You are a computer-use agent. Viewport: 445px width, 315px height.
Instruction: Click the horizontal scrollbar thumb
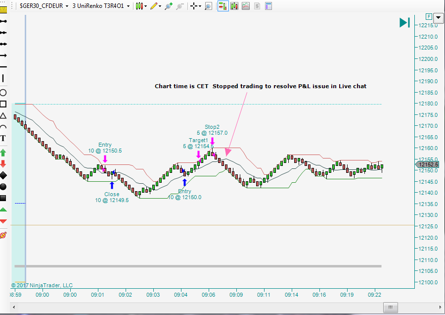391,307
